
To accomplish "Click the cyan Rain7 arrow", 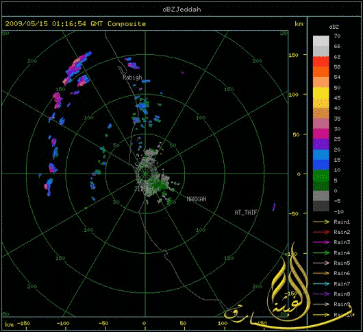I will [321, 283].
